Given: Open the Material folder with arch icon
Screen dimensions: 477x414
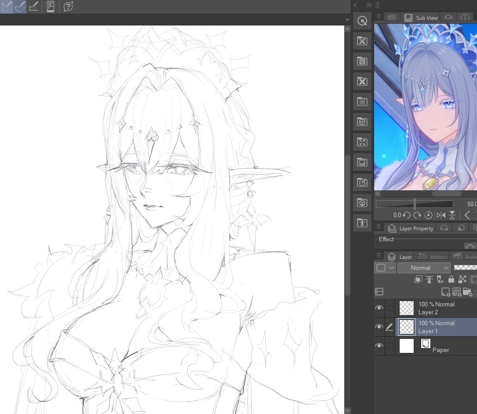Looking at the screenshot, I should point(362,61).
